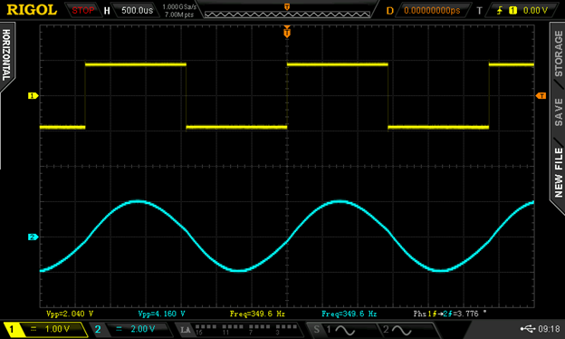This screenshot has height=339, width=565.
Task: Click the H horizontal label
Action: point(107,11)
